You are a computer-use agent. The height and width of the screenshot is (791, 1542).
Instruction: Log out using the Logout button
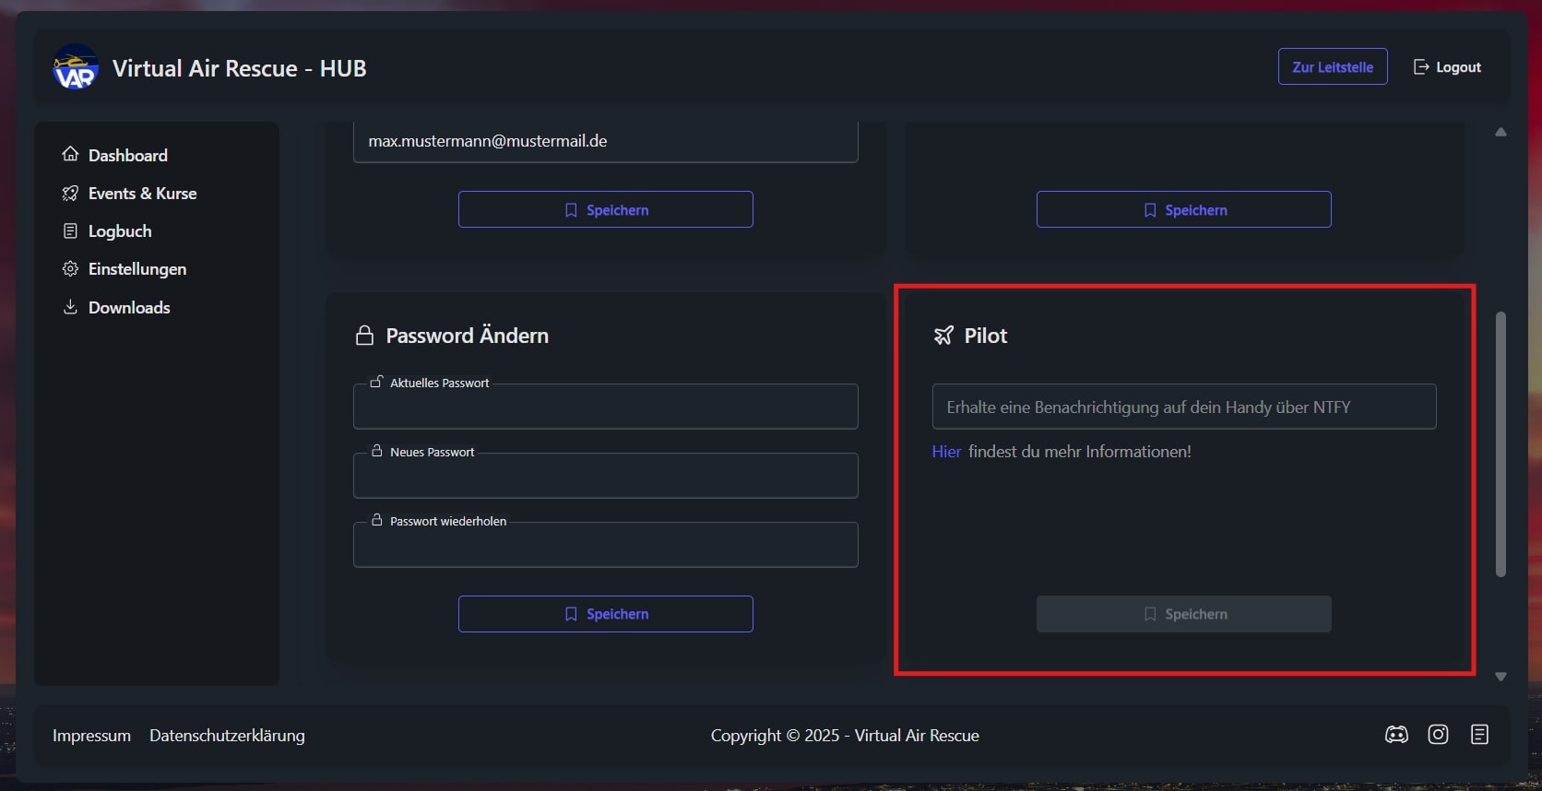pos(1447,67)
